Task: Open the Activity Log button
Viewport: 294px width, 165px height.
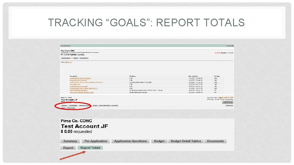Action: pos(229,105)
